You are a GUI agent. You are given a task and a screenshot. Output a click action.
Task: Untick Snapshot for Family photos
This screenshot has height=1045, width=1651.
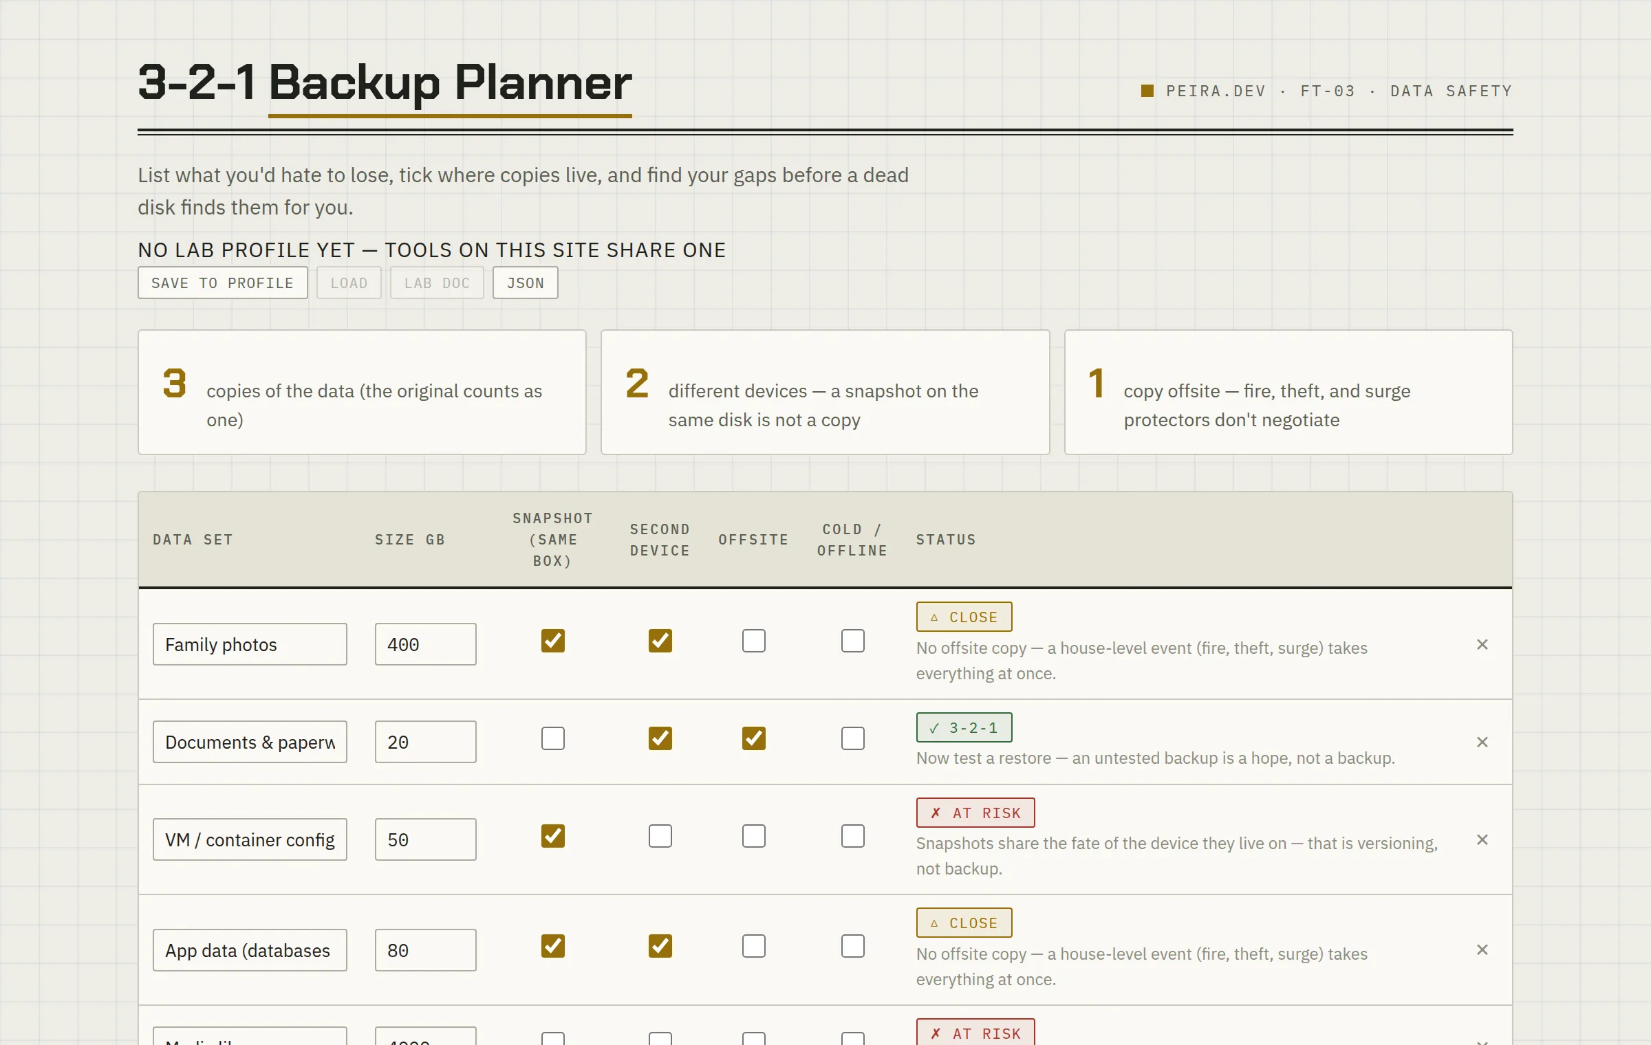pos(552,641)
